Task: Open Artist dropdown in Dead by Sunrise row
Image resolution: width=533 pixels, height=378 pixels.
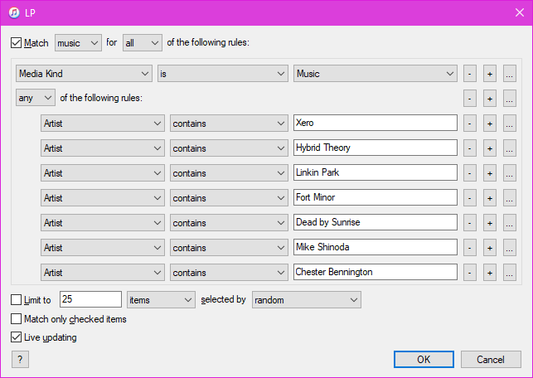Action: point(103,222)
